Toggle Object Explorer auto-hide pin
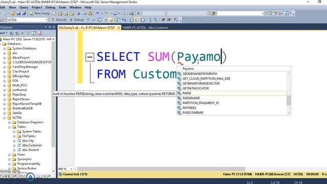The width and height of the screenshot is (327, 184). coord(50,27)
